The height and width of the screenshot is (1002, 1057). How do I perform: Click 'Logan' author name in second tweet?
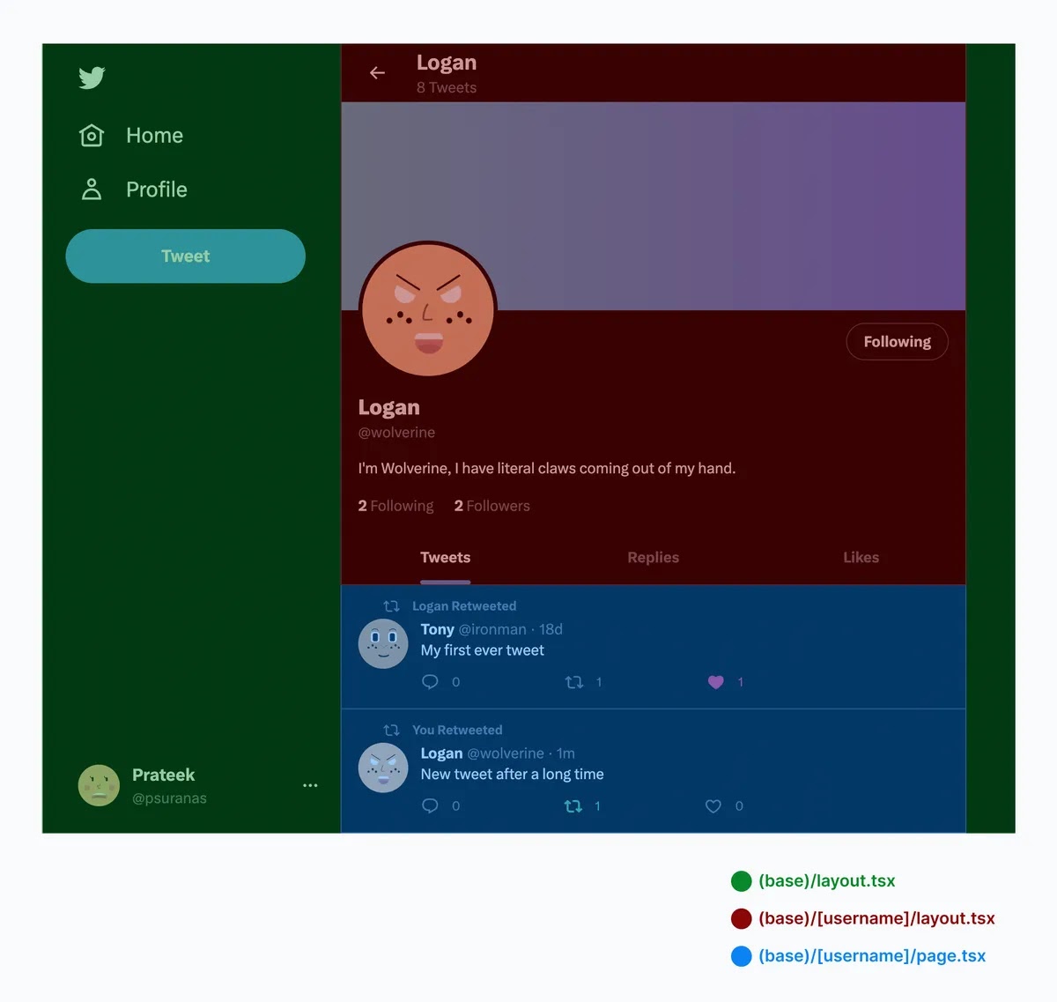tap(441, 753)
